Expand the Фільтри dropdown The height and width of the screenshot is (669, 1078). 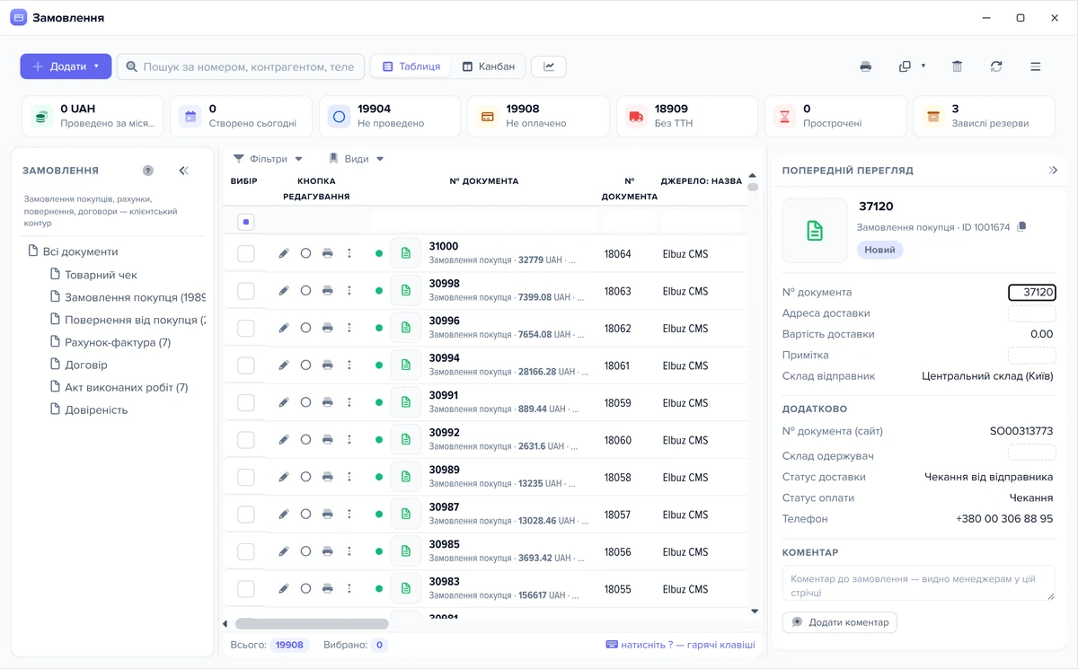(268, 159)
